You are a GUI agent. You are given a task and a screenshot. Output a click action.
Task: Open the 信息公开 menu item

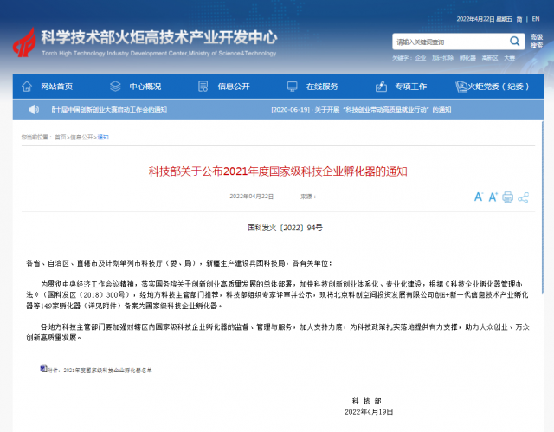[x=234, y=87]
